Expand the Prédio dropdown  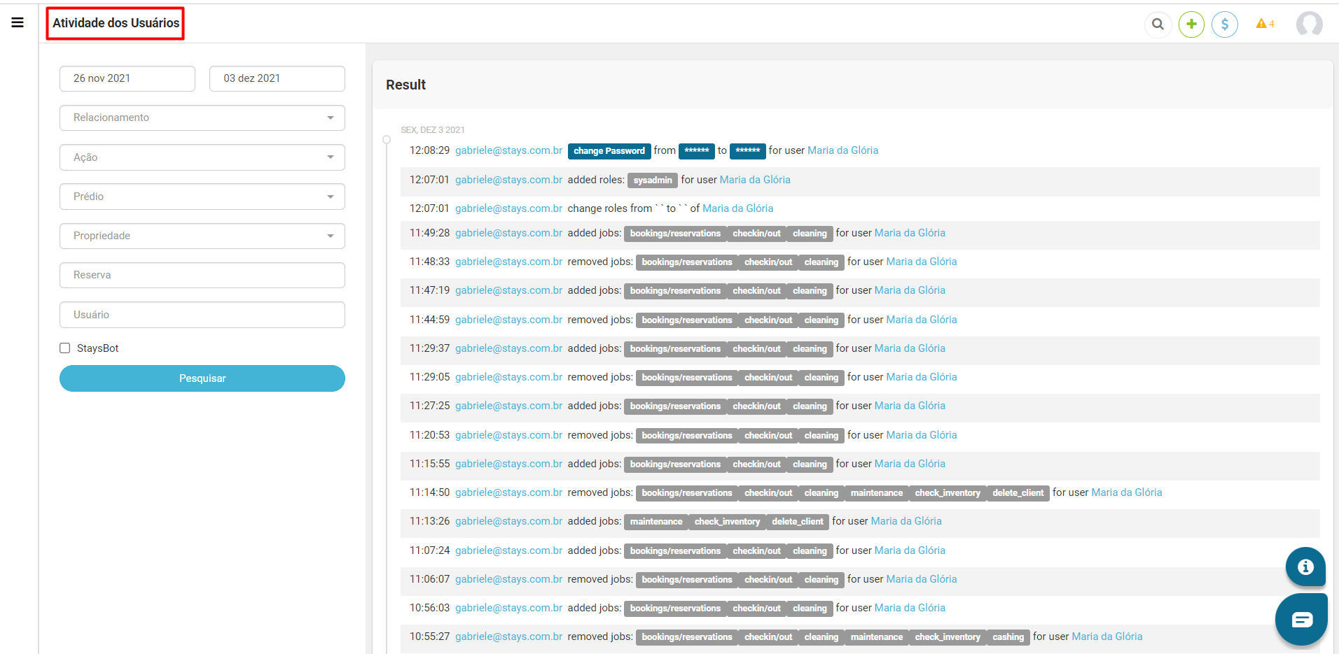(202, 197)
